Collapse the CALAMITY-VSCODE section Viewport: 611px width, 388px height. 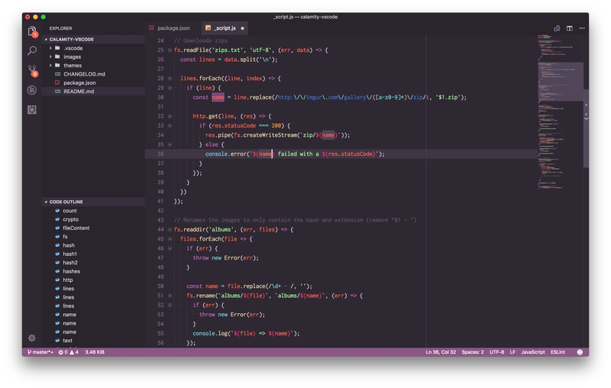tap(46, 40)
